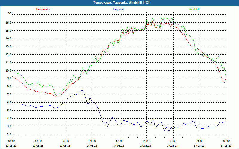Click the 3,0 y-axis value
Screen dimensions: 239x149
(9, 126)
